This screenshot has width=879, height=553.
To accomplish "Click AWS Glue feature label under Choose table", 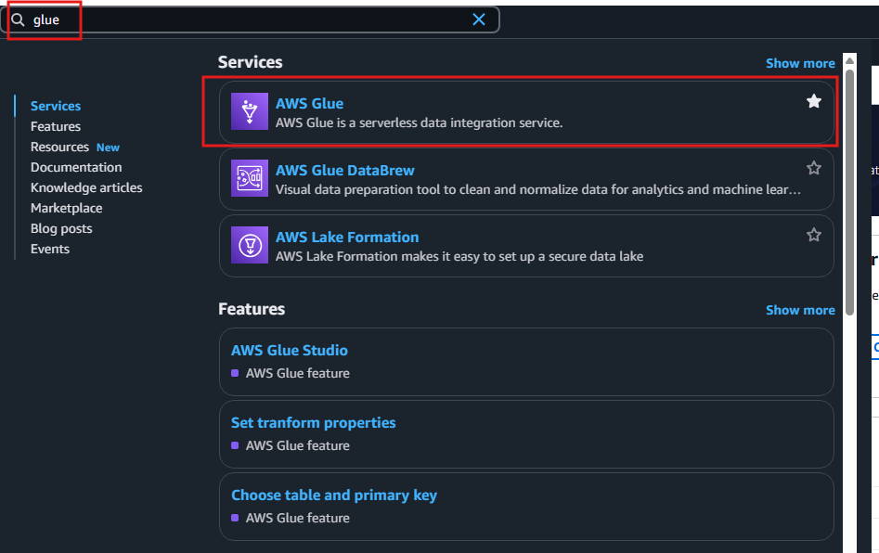I will click(x=298, y=519).
